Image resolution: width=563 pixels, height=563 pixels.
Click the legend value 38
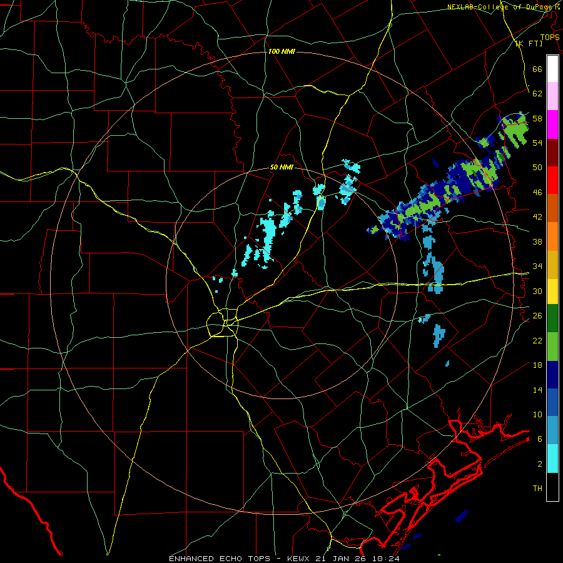point(537,241)
